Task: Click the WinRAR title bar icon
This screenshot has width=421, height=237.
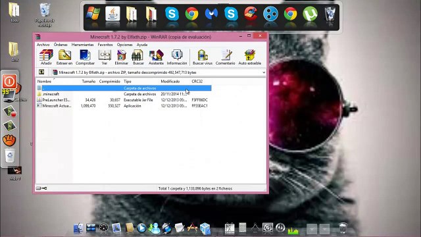Action: (x=38, y=37)
